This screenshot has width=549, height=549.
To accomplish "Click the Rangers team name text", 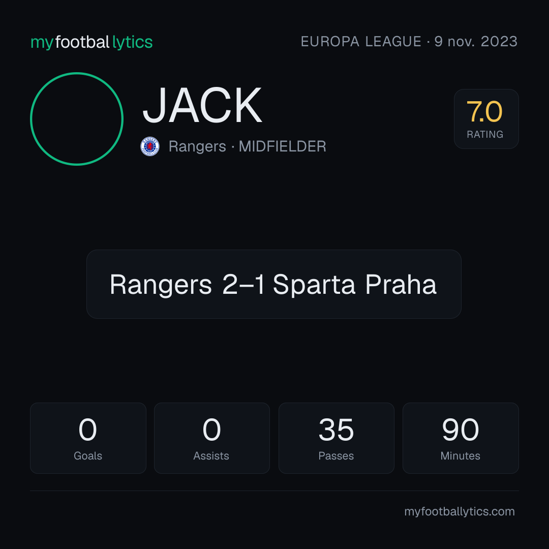I will pyautogui.click(x=197, y=146).
